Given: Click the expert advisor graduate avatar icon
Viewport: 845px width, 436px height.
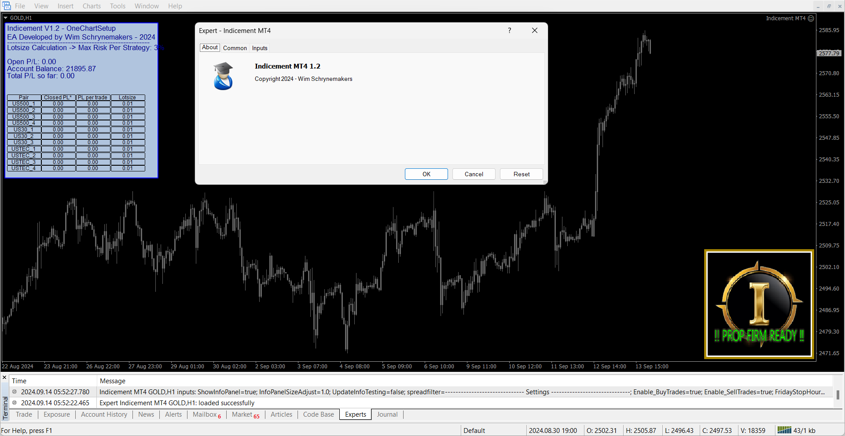Looking at the screenshot, I should tap(223, 76).
